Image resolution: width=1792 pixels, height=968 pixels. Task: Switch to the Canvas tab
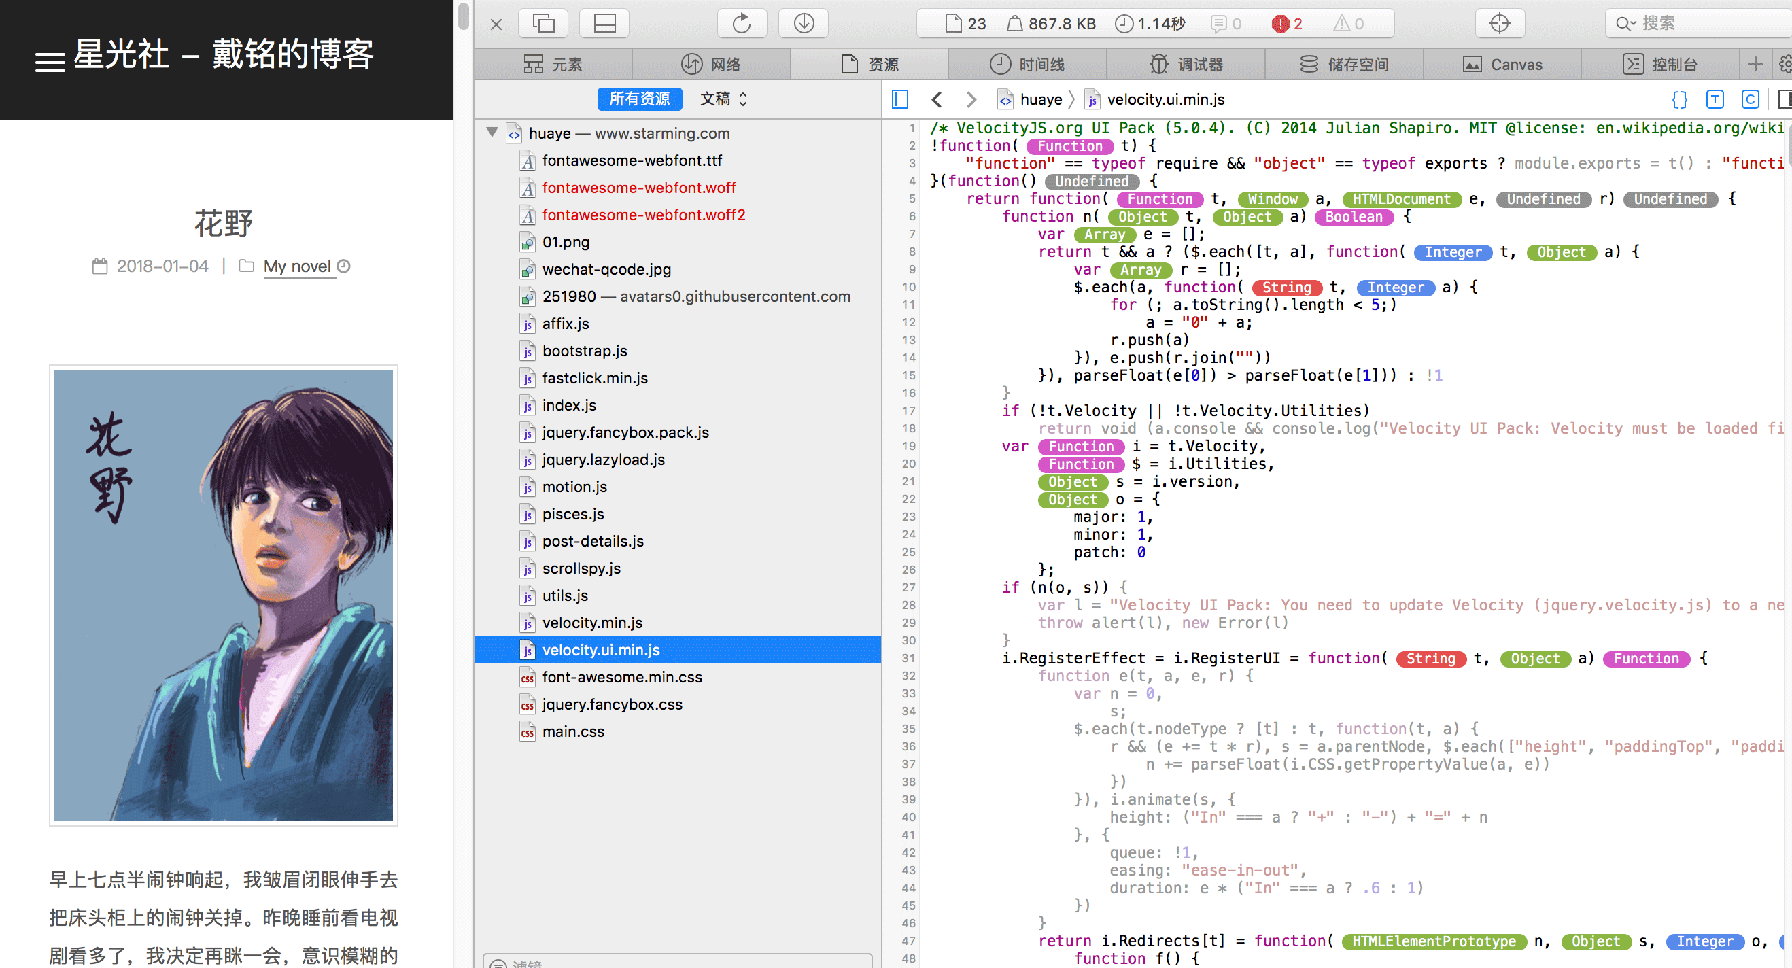pyautogui.click(x=1502, y=65)
